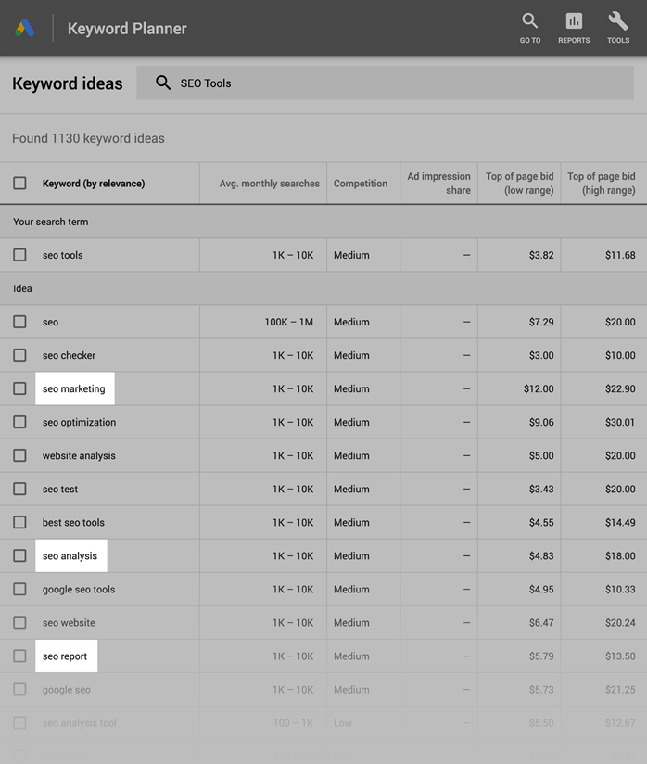Click the $4.83 low bid value
The width and height of the screenshot is (647, 764).
click(x=541, y=556)
